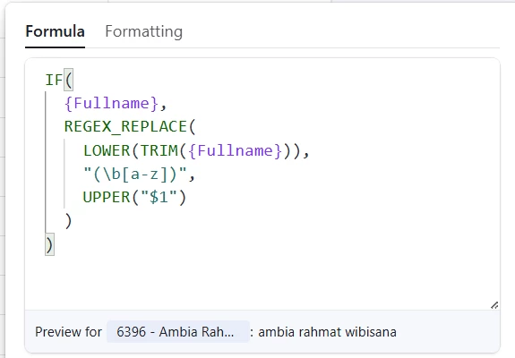Click the TRIM function in the formula

159,150
